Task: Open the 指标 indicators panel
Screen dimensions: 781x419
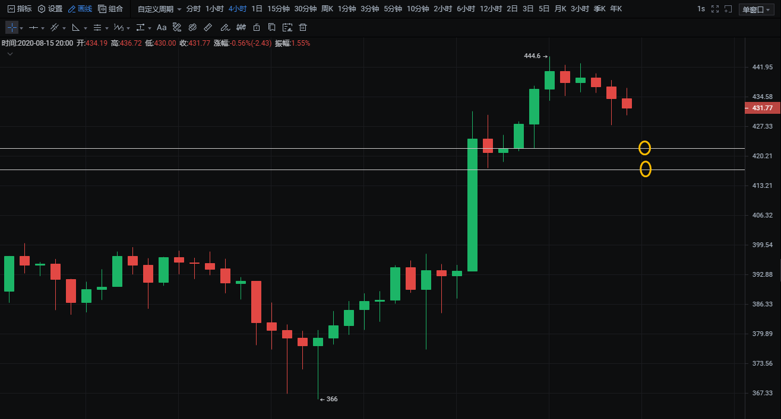Action: click(x=20, y=9)
